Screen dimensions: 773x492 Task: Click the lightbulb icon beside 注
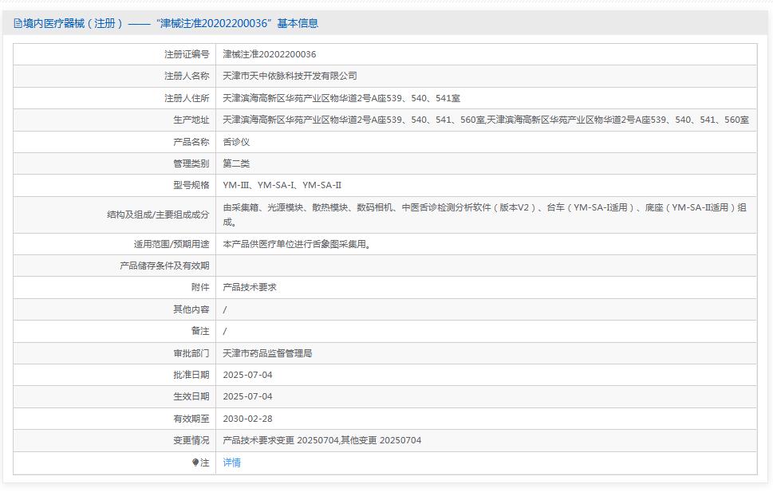(x=195, y=462)
